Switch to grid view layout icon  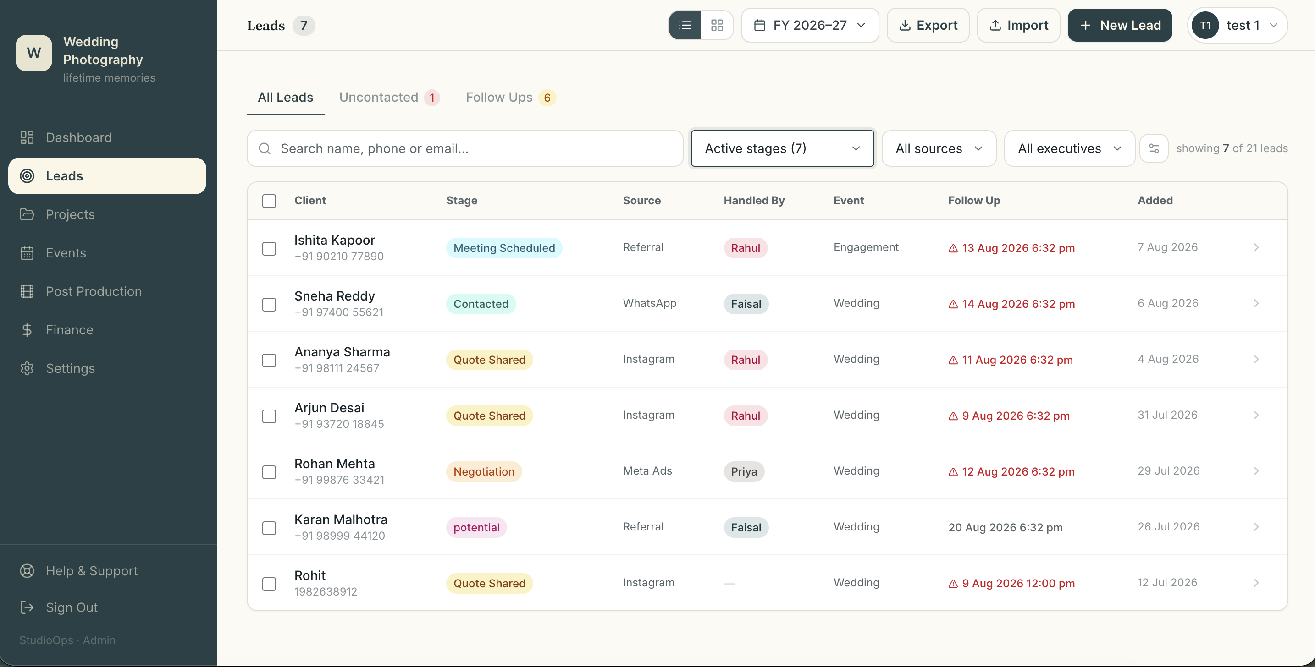coord(717,25)
